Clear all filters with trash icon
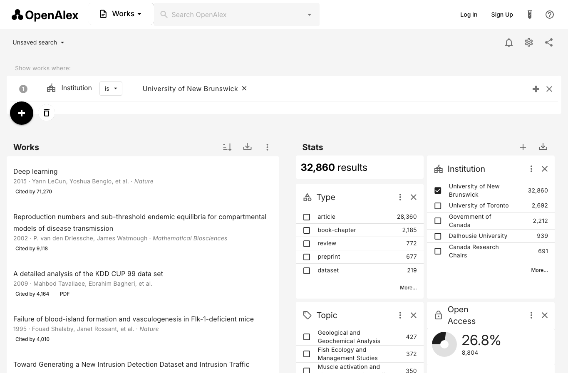 coord(47,113)
